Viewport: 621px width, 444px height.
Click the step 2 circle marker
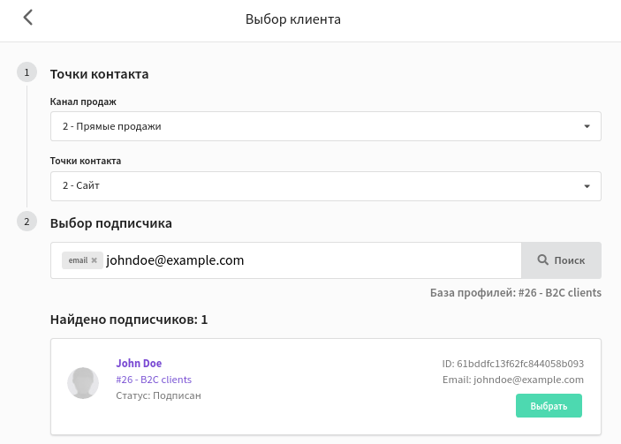pyautogui.click(x=27, y=222)
